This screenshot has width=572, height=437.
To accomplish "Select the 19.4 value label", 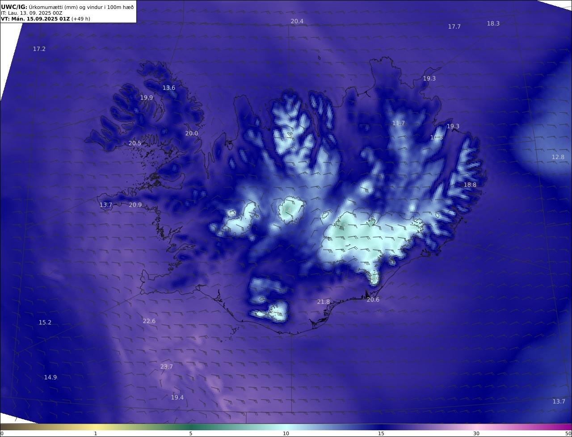I will [x=177, y=398].
